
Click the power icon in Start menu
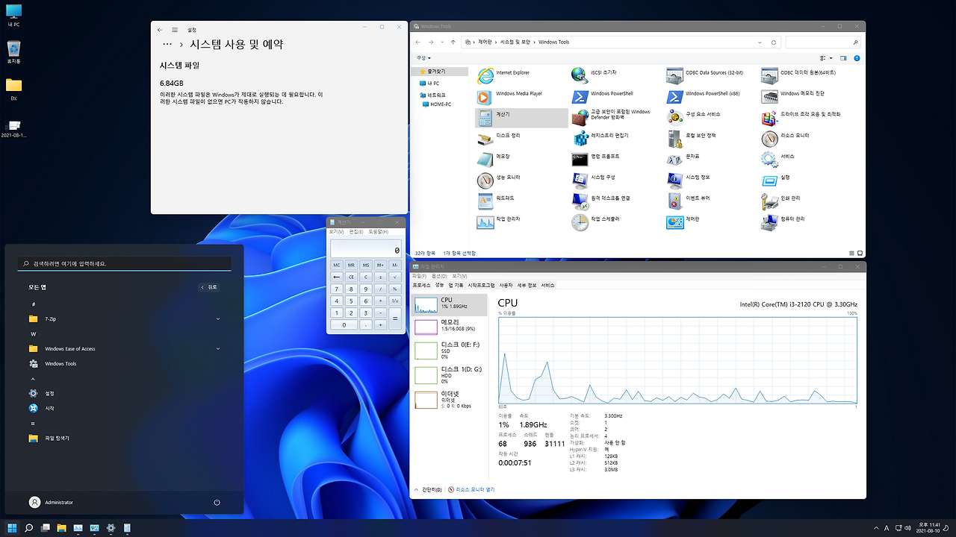pyautogui.click(x=217, y=502)
